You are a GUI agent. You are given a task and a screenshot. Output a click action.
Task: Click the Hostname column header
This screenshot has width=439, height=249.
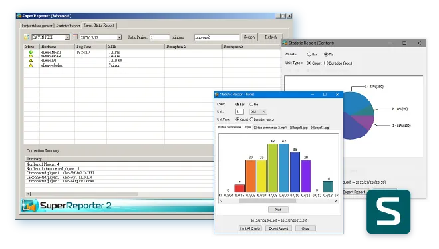pos(57,47)
